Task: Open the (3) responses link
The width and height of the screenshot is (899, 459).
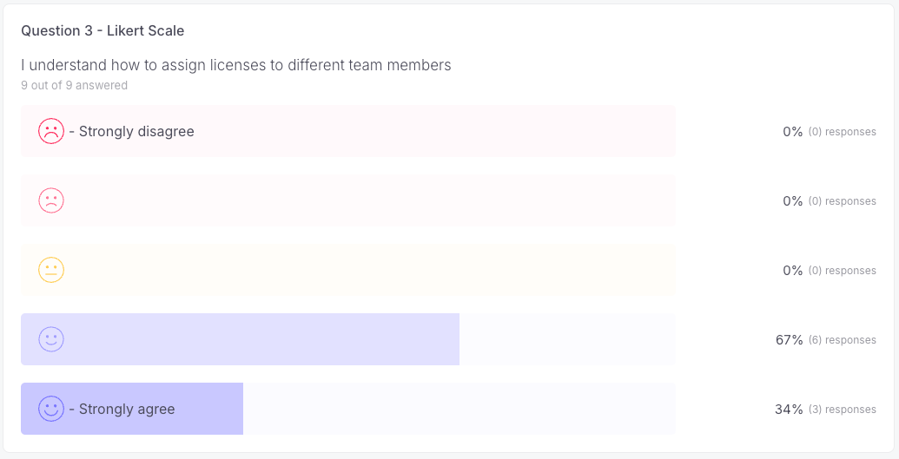Action: (843, 410)
